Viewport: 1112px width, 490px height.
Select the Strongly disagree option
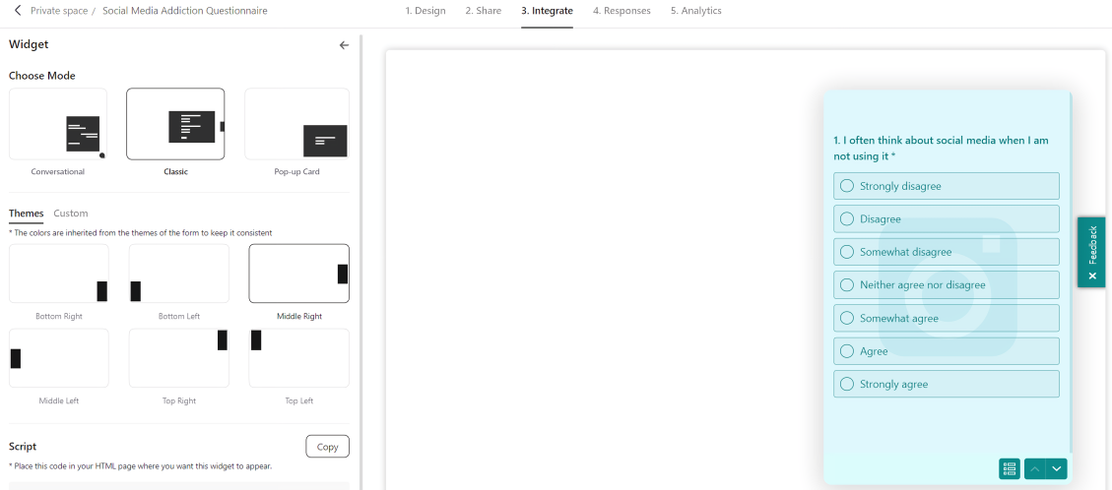(947, 186)
